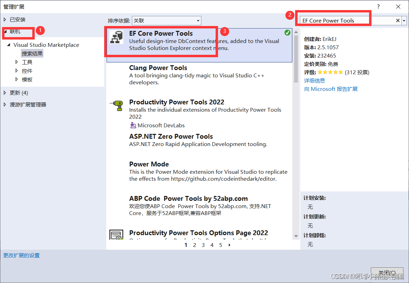Close the 管理扩展 dialog window
Image resolution: width=409 pixels, height=283 pixels.
(x=398, y=7)
